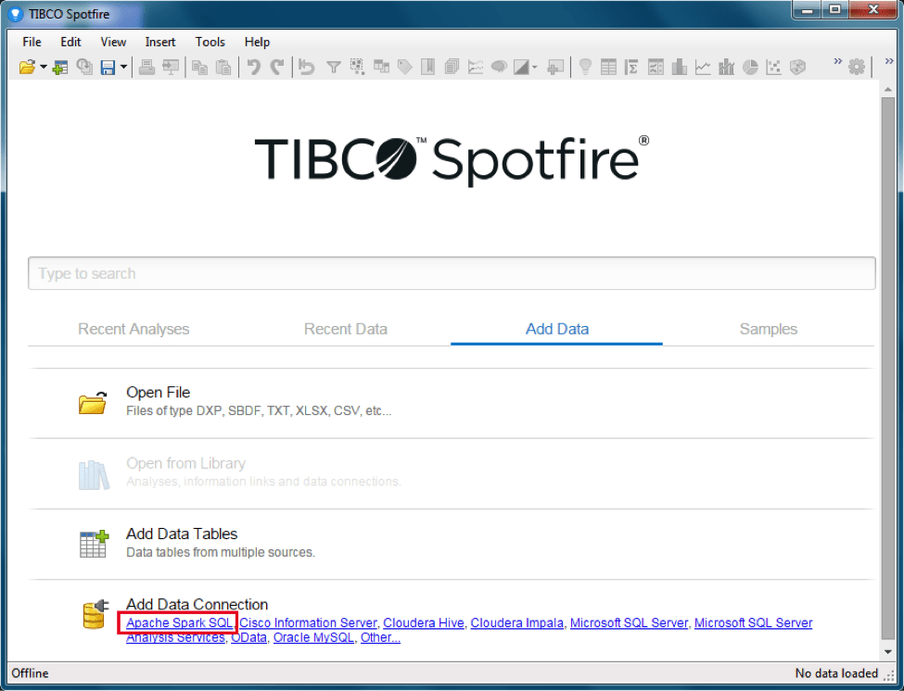This screenshot has height=691, width=904.
Task: Click the Pie Chart toolbar icon
Action: pos(750,68)
